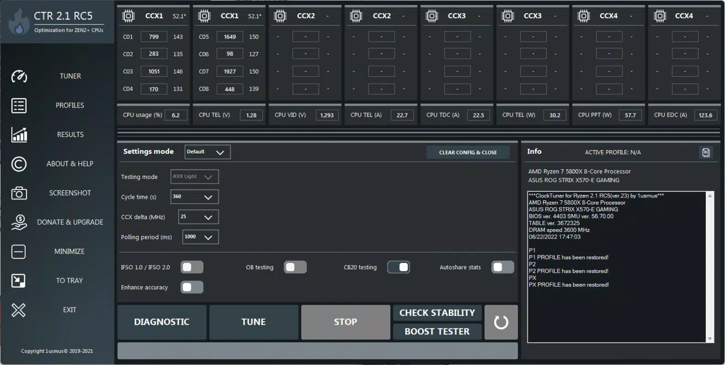The image size is (725, 365).
Task: Click the C08 frequency field 448
Action: 229,89
